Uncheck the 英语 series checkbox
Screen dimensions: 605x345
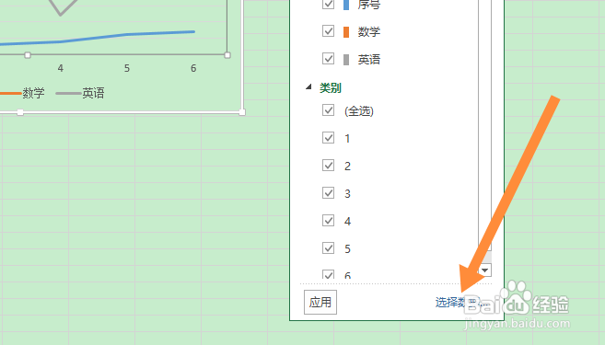(329, 59)
